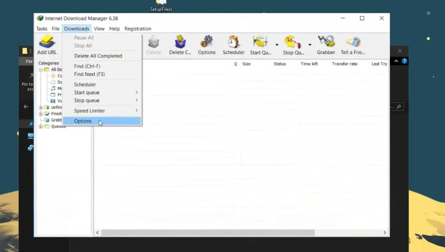
Task: Sort by the Status column header
Action: pos(280,64)
